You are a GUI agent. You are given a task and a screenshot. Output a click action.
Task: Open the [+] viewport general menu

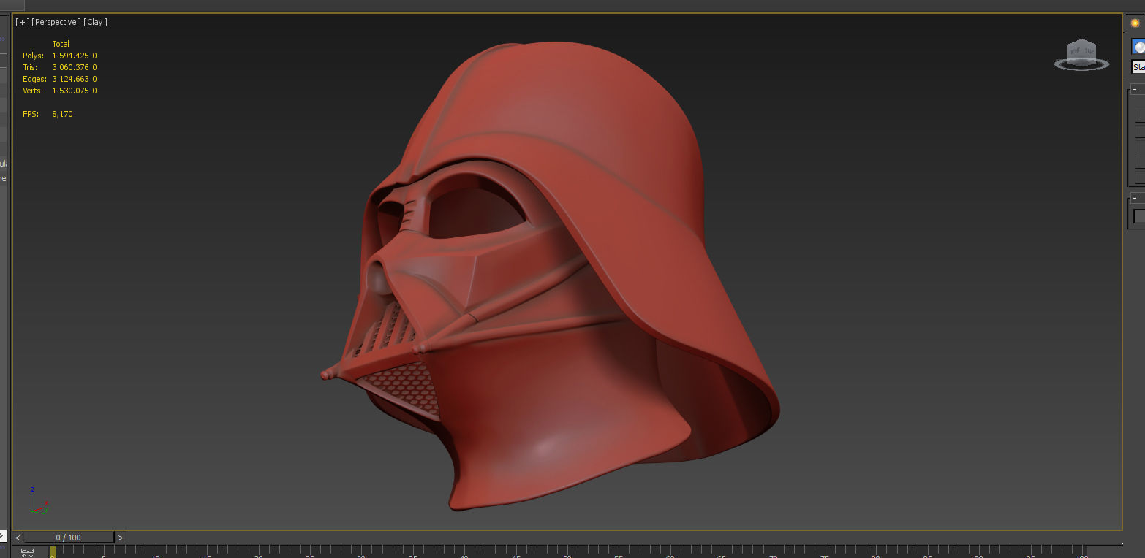[23, 22]
